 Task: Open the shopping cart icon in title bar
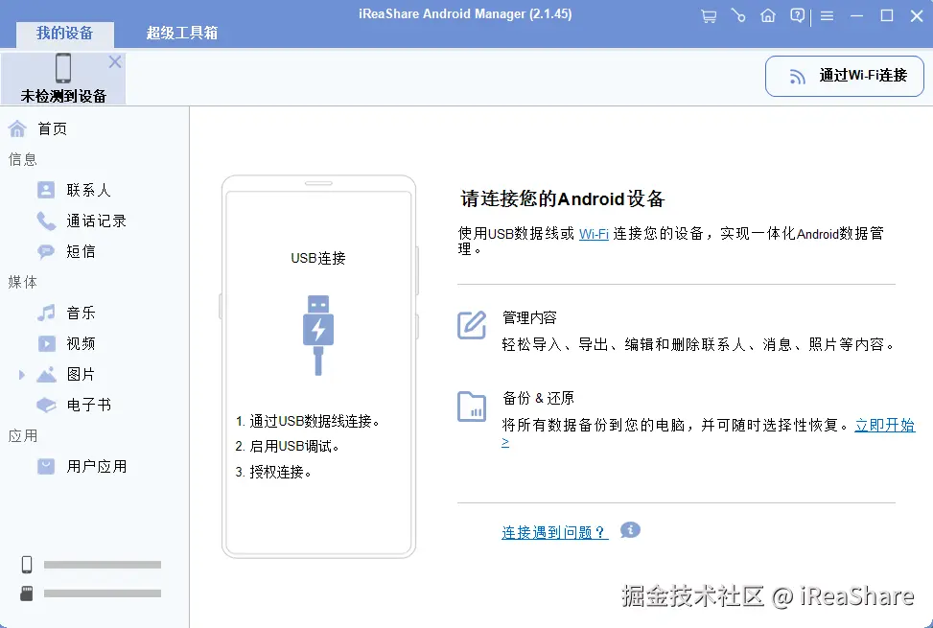[708, 16]
